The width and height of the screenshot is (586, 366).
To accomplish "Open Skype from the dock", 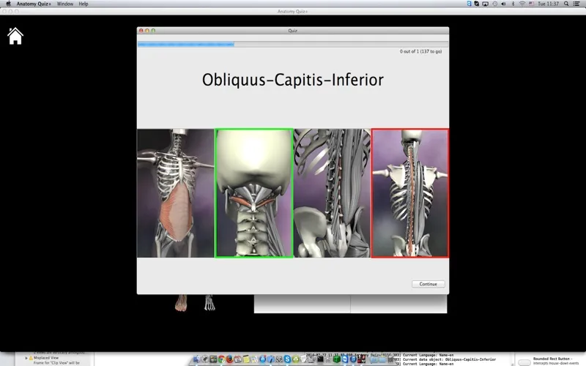I will pyautogui.click(x=287, y=359).
